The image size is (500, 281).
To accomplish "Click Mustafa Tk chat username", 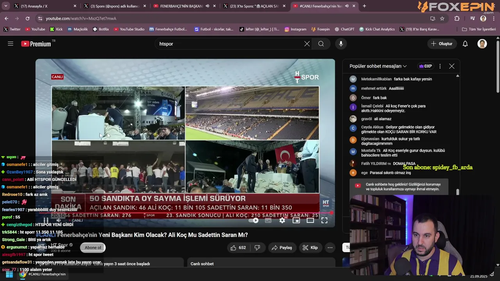I will [371, 151].
